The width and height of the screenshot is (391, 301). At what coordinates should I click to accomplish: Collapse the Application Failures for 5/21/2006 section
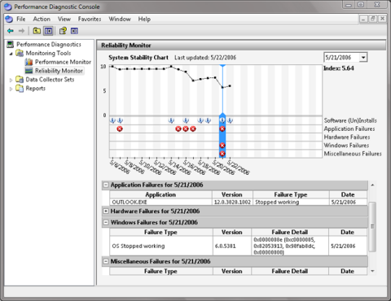106,185
